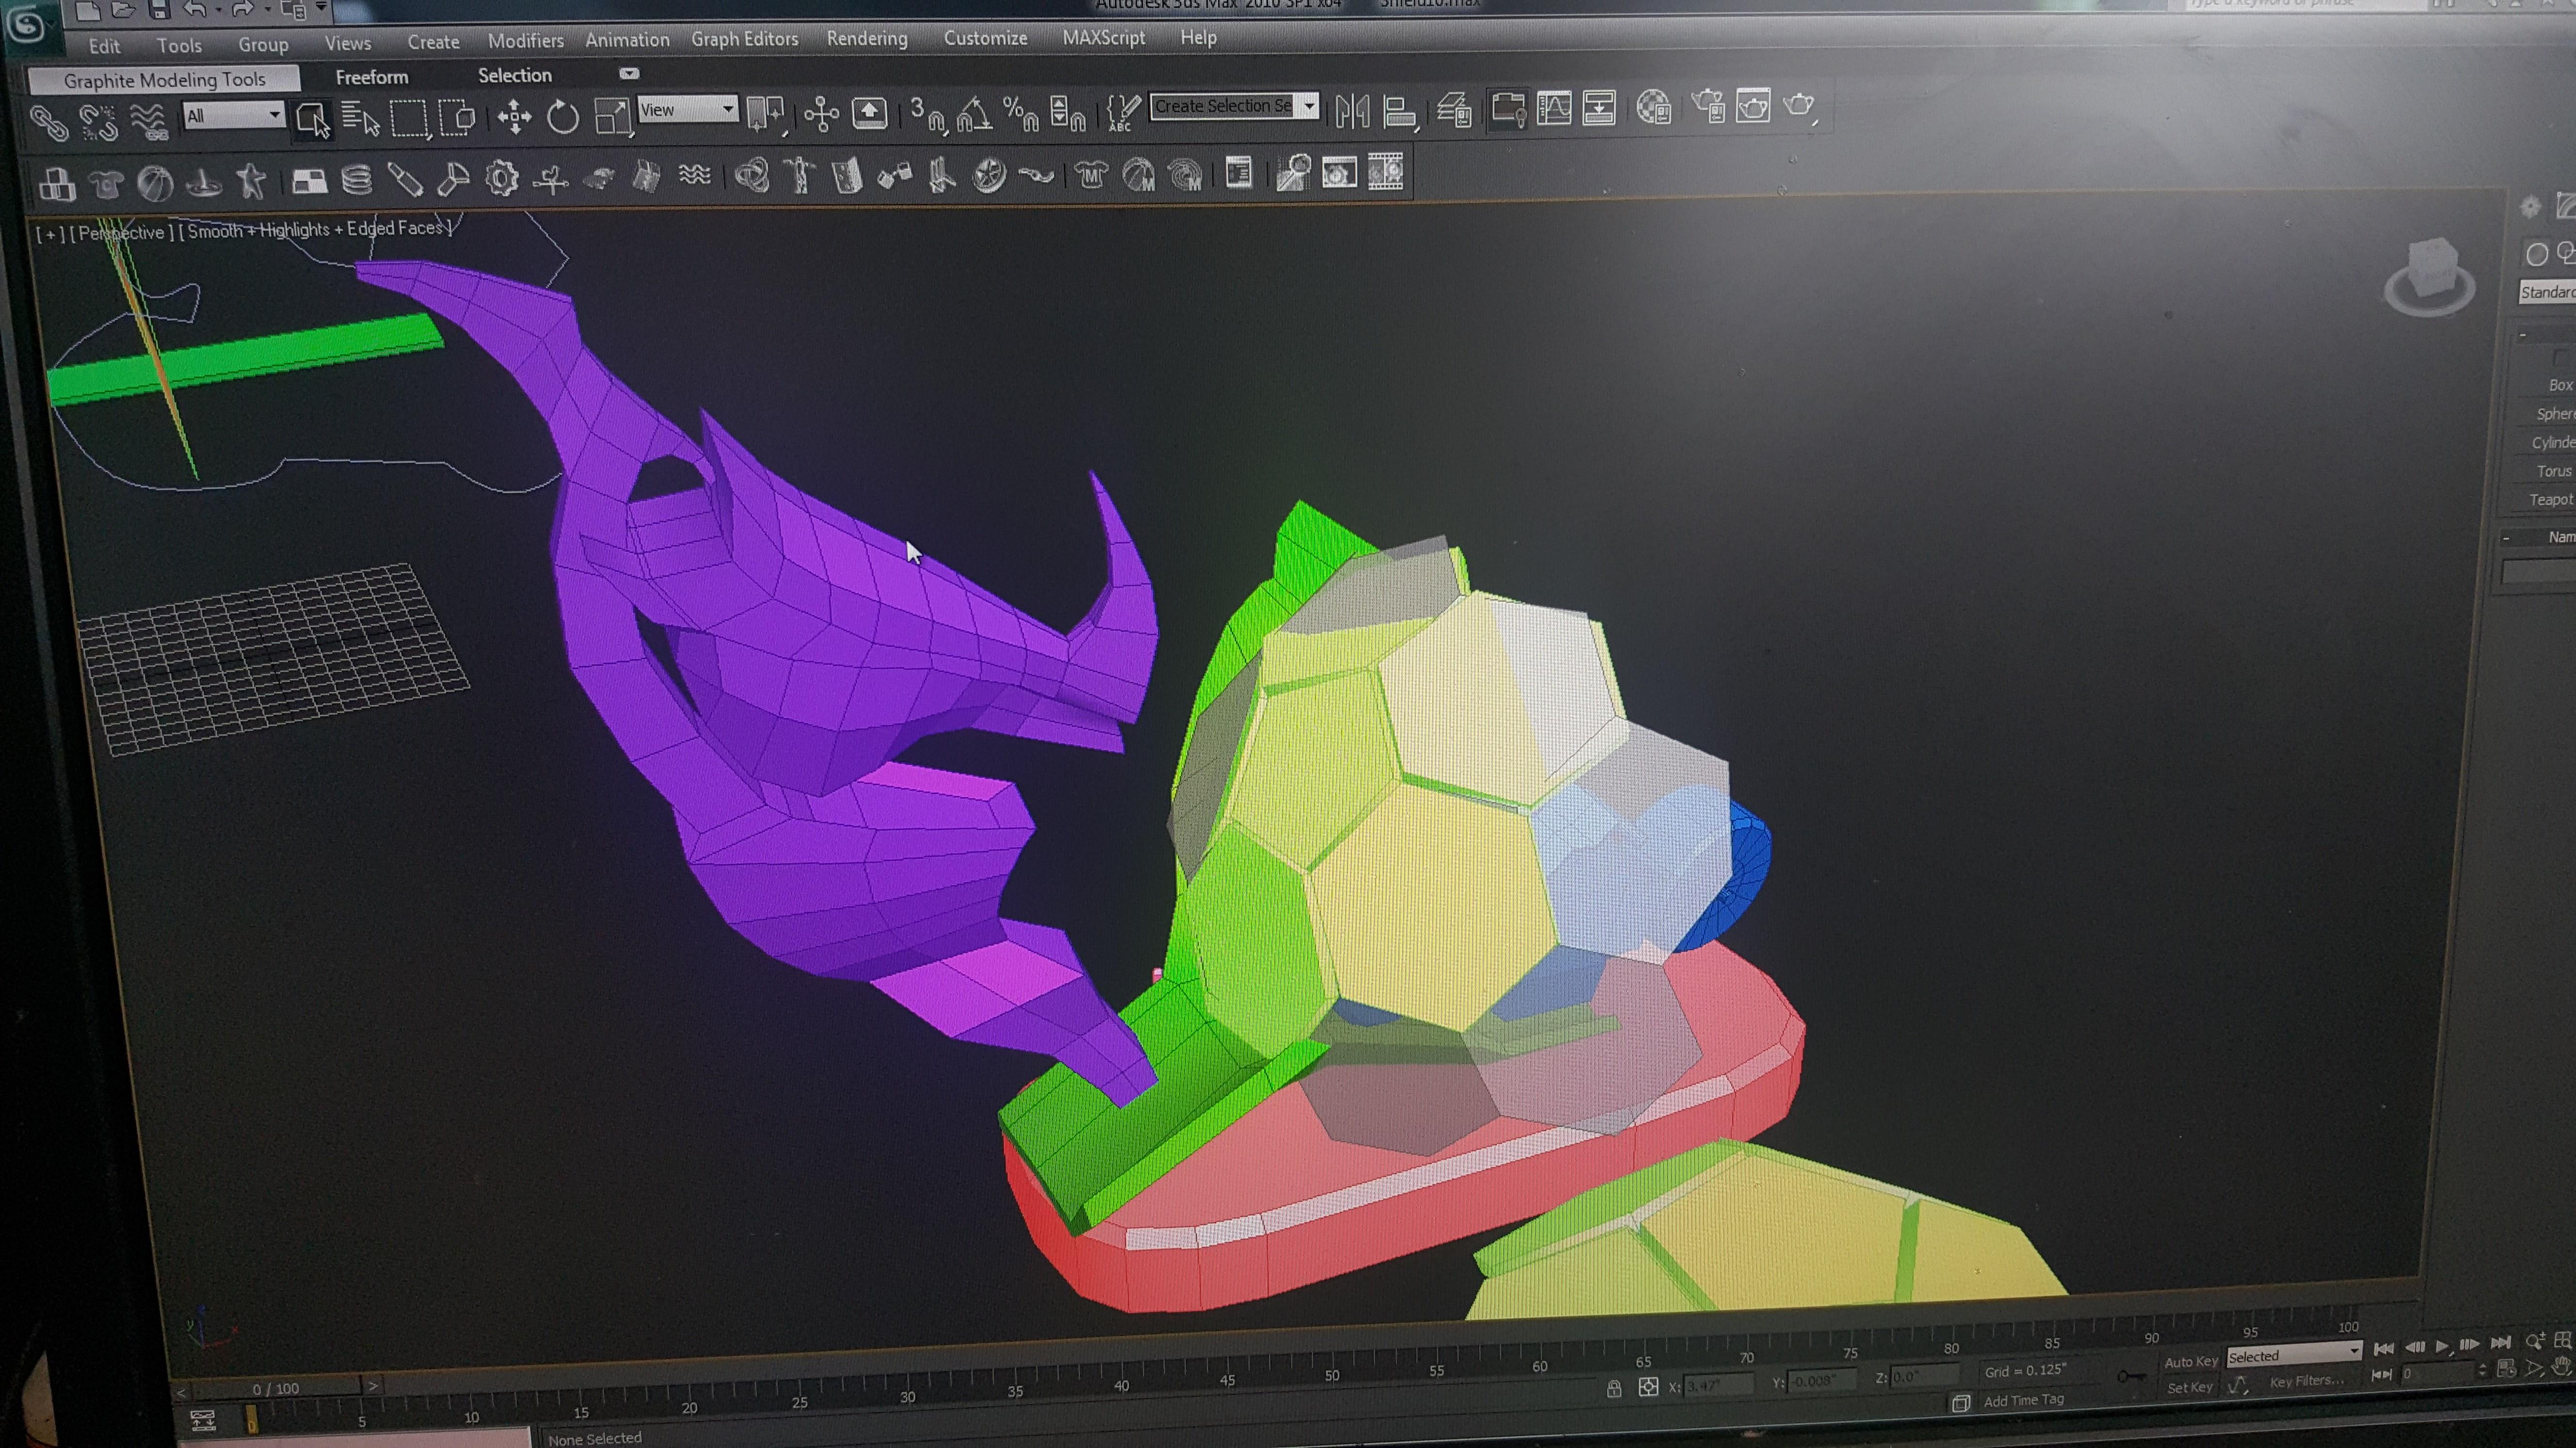Click the X coordinate field
2576x1448 pixels.
[x=1718, y=1385]
